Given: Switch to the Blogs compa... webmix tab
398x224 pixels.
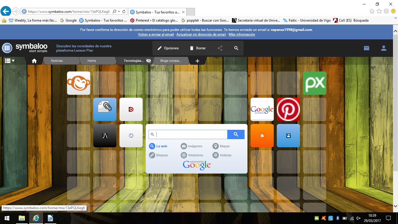Looking at the screenshot, I should pos(171,61).
